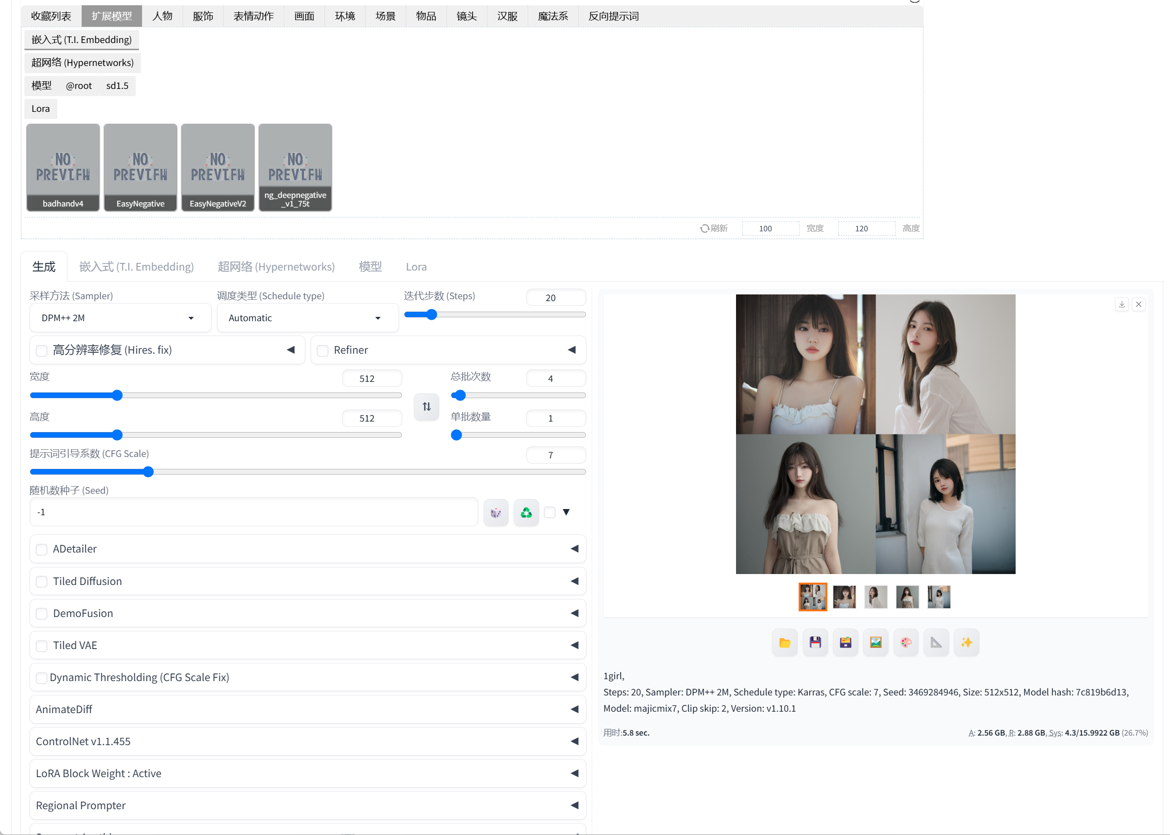Select the badhandv4 embedding card

click(63, 167)
